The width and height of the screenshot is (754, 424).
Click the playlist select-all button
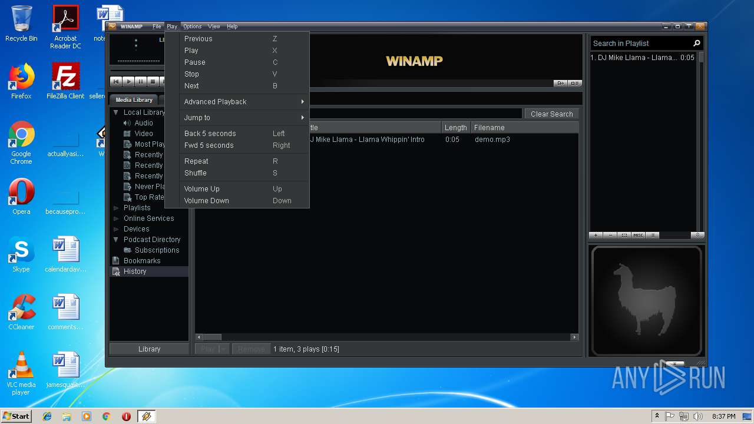624,235
